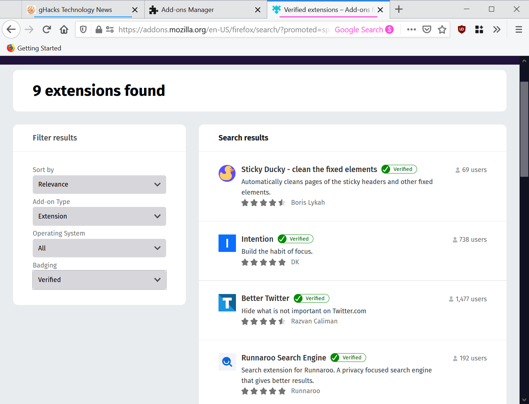Go to the Home page icon
The width and height of the screenshot is (529, 404).
[64, 30]
